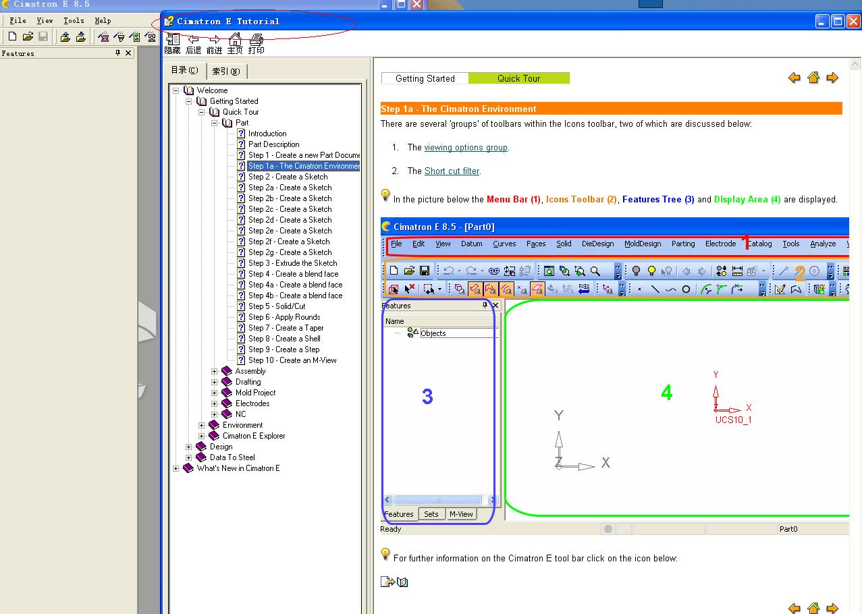The width and height of the screenshot is (862, 614).
Task: Expand the Data To Steel tree node
Action: 189,457
